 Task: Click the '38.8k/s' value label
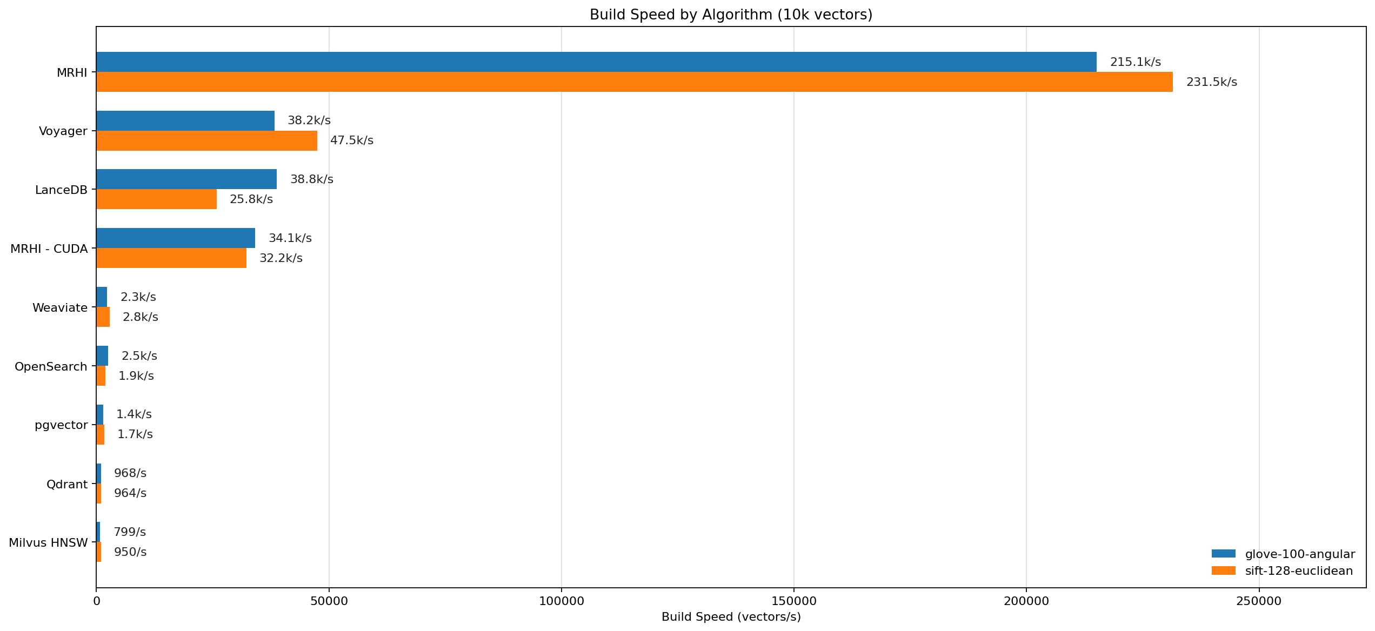pos(312,179)
